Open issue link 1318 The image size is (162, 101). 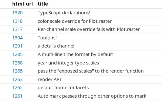coord(17,21)
